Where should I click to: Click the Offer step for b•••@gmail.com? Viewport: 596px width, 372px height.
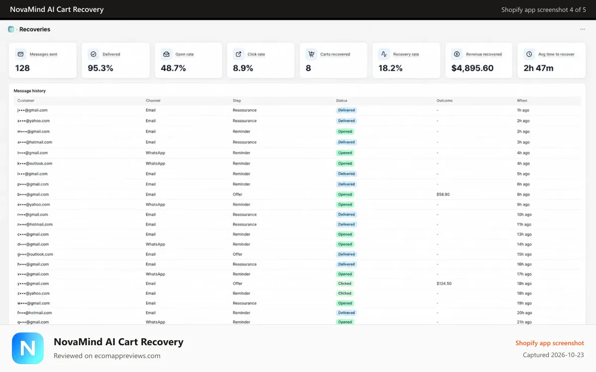[237, 194]
